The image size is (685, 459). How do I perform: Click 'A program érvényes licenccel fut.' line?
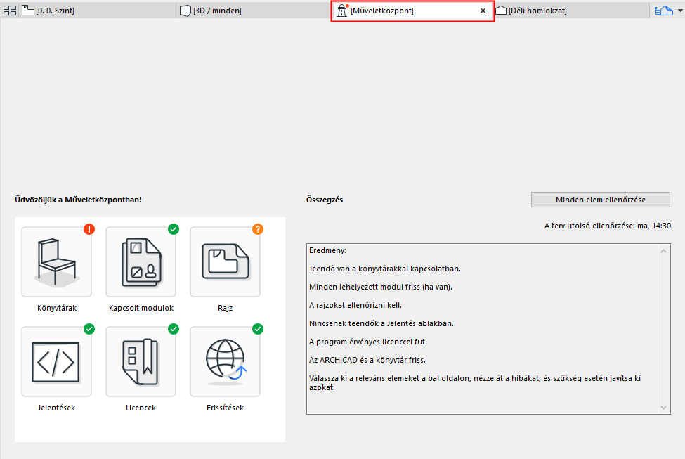(368, 342)
